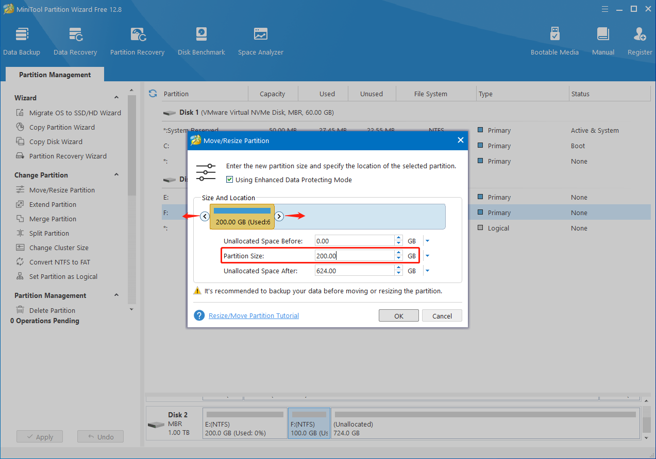Increase the Unallocated Space After value
The image size is (656, 459).
pos(398,268)
